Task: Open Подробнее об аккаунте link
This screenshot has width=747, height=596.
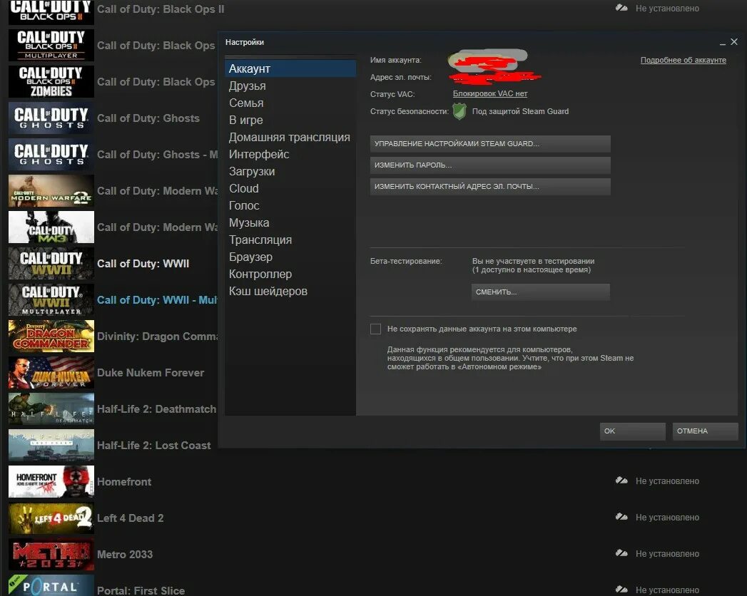Action: tap(684, 60)
